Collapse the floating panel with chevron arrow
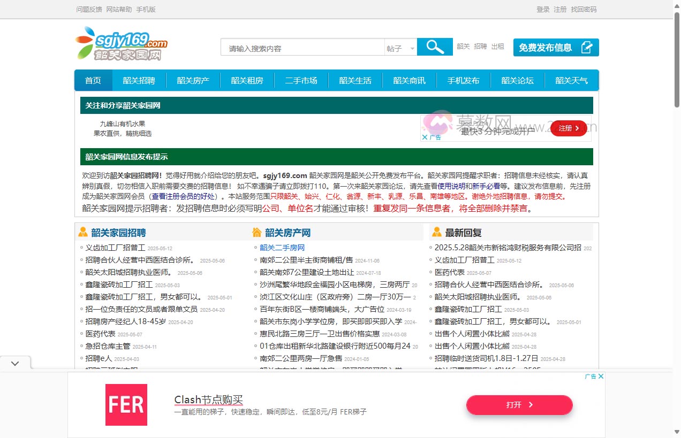Viewport: 681px width, 438px height. (15, 363)
